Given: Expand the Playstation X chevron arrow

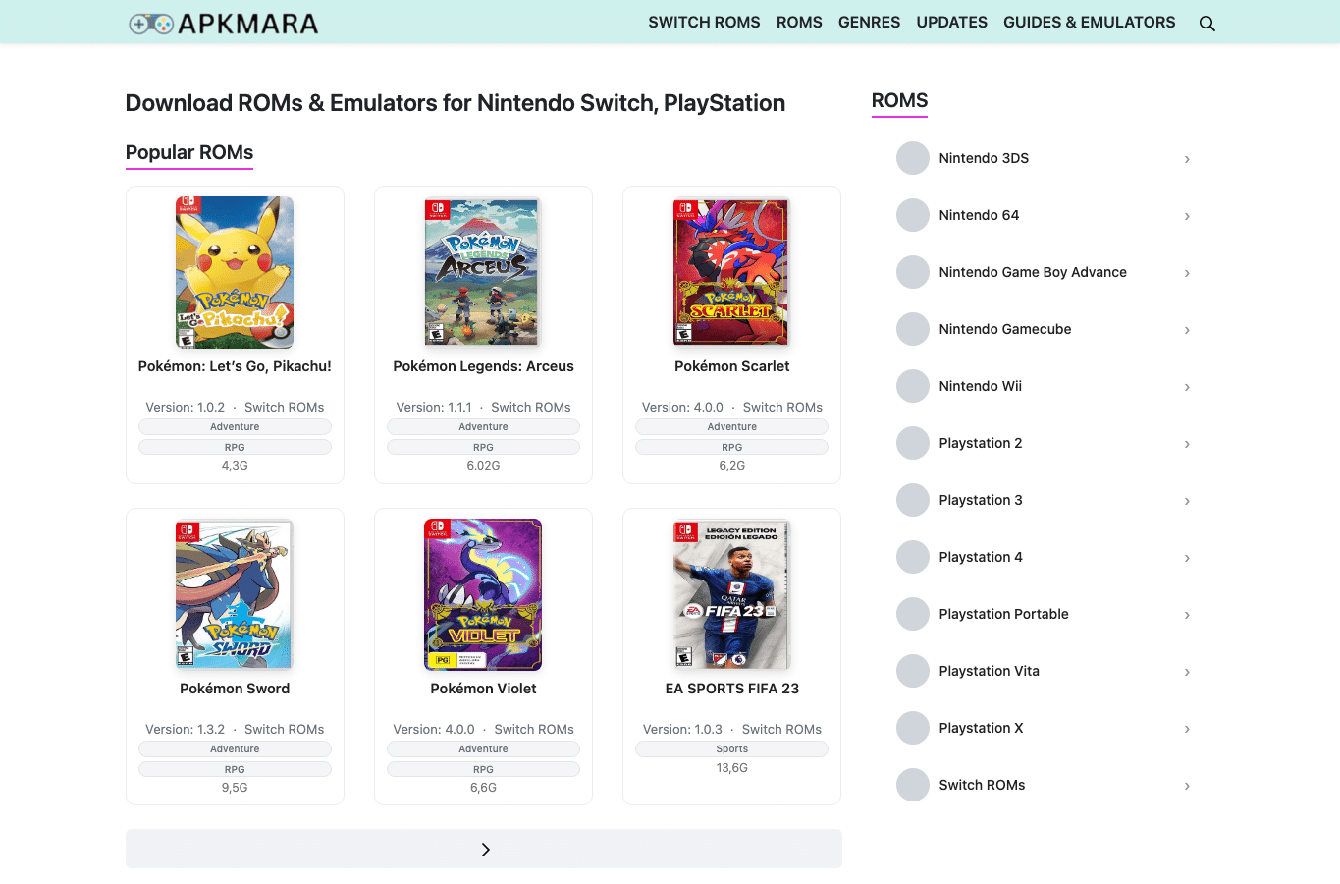Looking at the screenshot, I should [x=1187, y=729].
